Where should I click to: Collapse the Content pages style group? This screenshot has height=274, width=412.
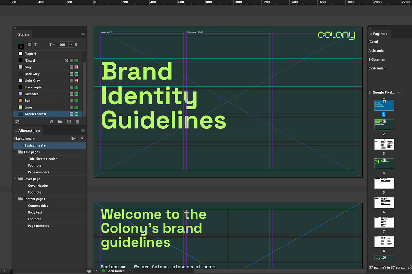click(x=15, y=199)
